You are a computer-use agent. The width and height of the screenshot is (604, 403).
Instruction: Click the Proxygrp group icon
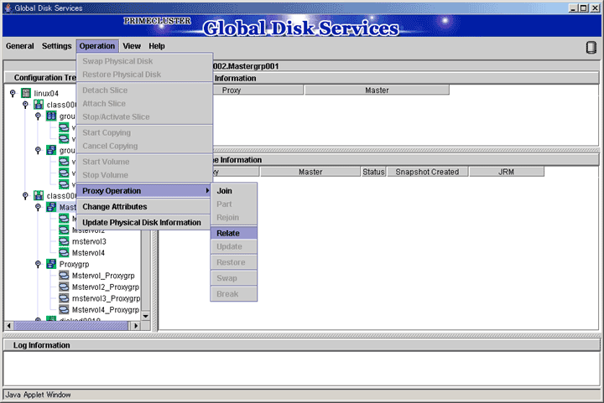pos(51,264)
